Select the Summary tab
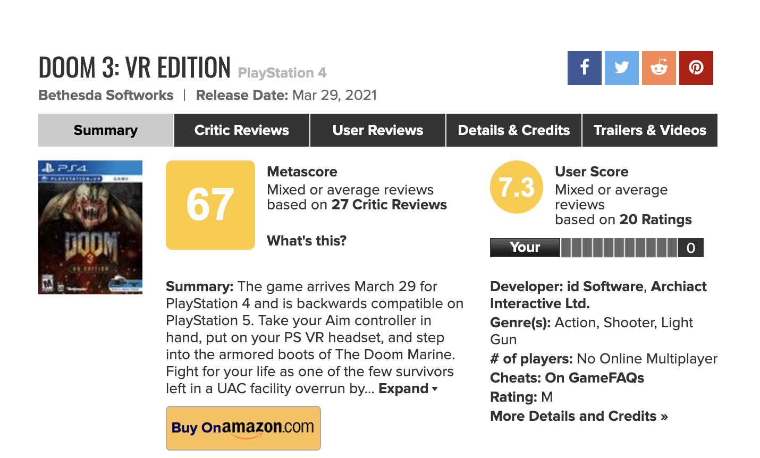760x458 pixels. tap(106, 130)
